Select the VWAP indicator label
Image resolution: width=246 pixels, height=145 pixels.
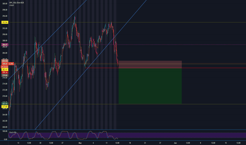coord(12,5)
